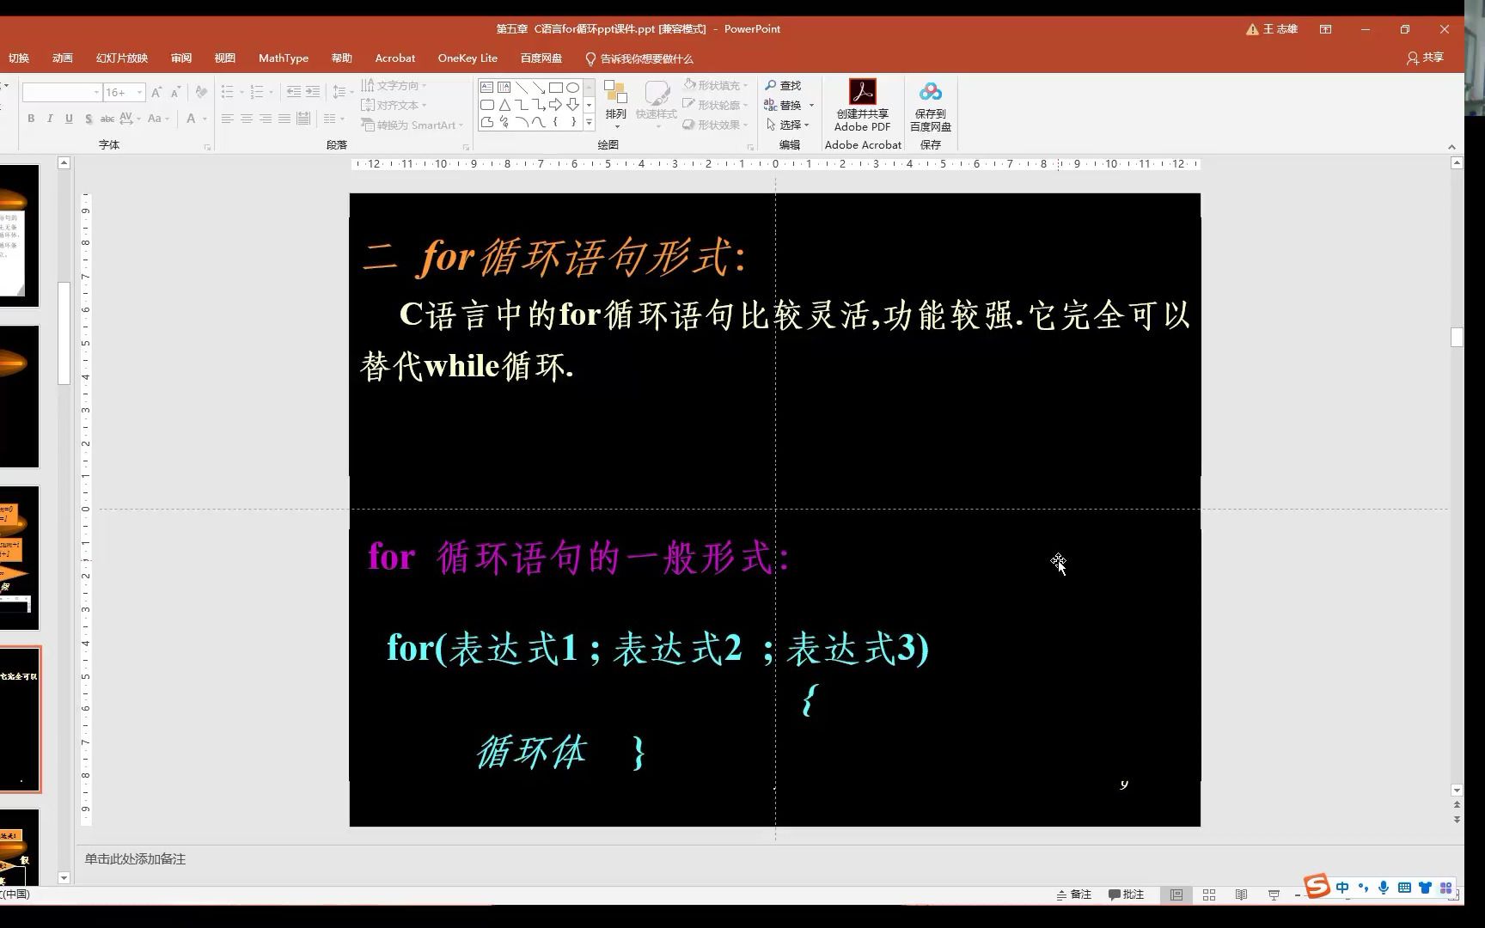Toggle Underline formatting
The height and width of the screenshot is (928, 1485).
[68, 119]
